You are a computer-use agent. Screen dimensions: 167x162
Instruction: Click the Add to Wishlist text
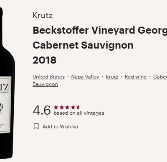coord(61,127)
